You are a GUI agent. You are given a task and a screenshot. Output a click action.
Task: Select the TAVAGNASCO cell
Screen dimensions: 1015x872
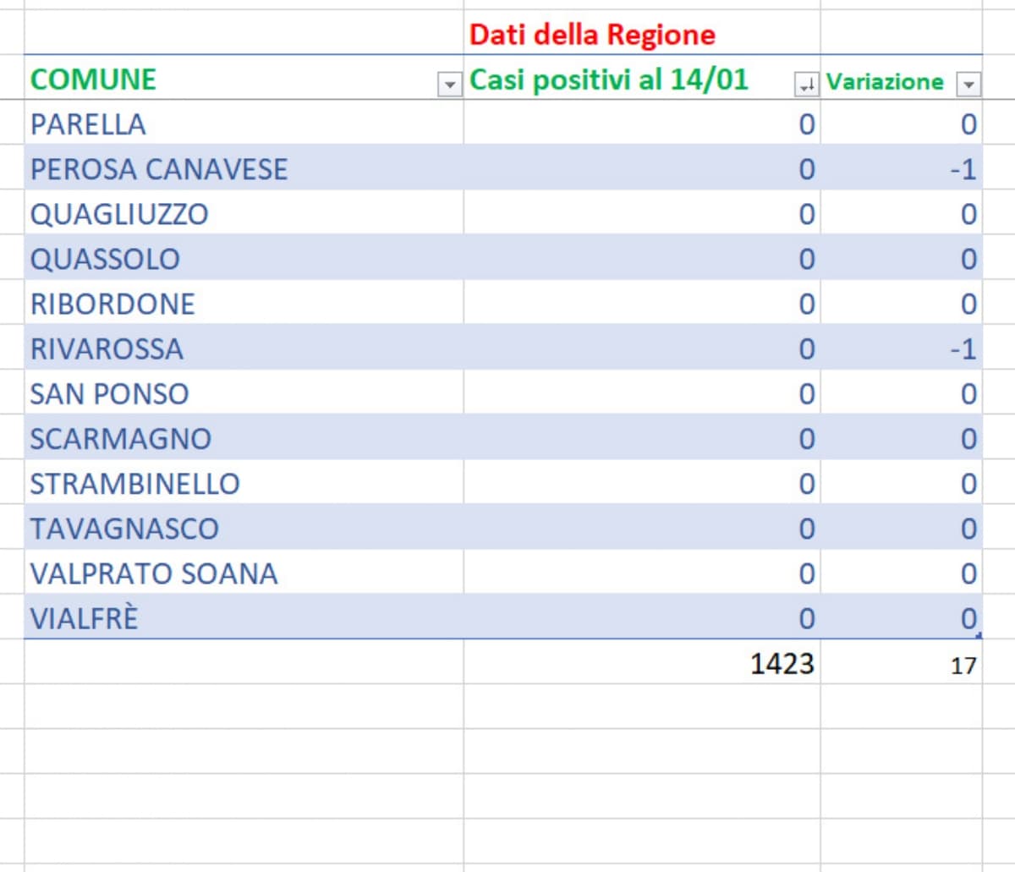[x=124, y=529]
